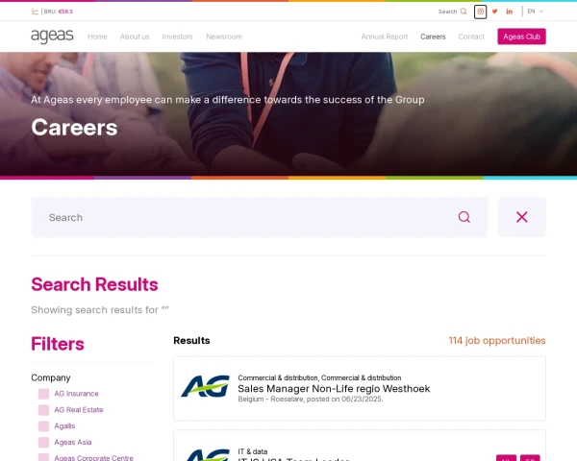The image size is (577, 461).
Task: Open the LinkedIn social icon
Action: [x=510, y=12]
